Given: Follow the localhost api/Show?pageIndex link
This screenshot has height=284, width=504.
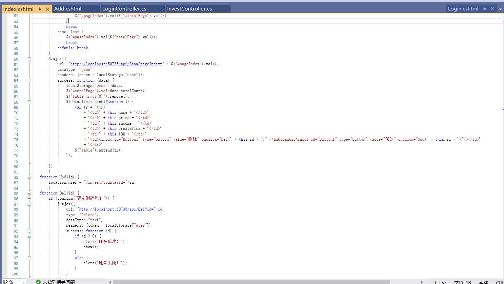Looking at the screenshot, I should click(116, 64).
